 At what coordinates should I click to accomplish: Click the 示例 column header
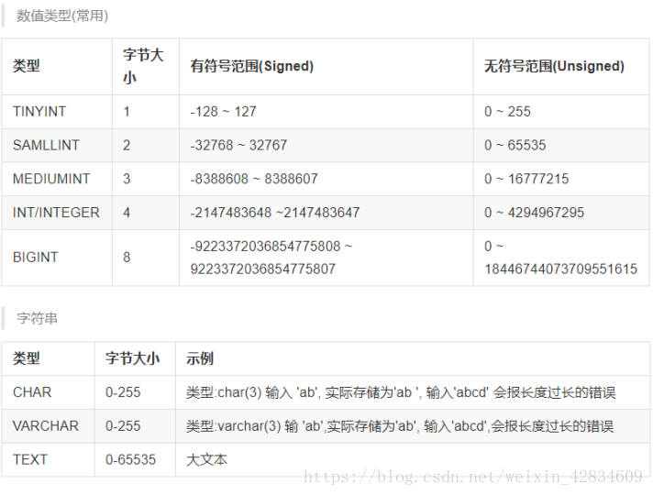pos(413,358)
